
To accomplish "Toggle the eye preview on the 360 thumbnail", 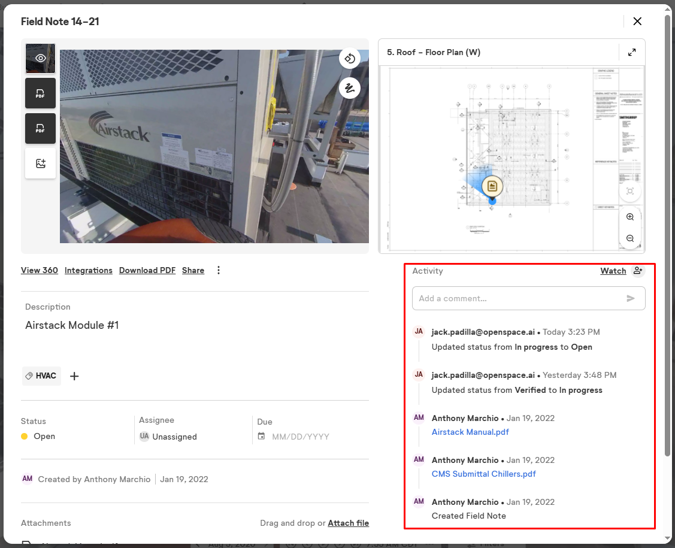I will (x=40, y=58).
